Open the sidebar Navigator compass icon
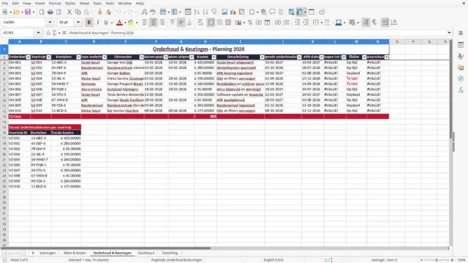The height and width of the screenshot is (263, 468). tap(461, 79)
